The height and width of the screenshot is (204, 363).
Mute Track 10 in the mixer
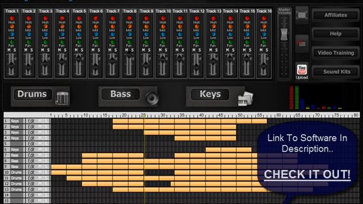click(x=160, y=50)
